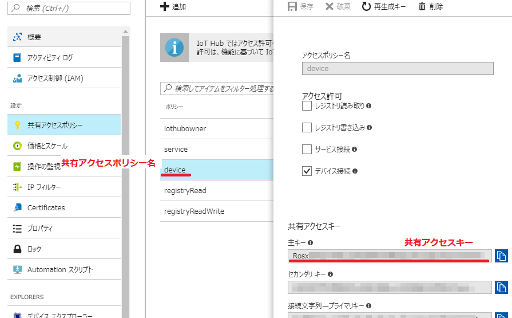Click info icon next to 主キー label
The height and width of the screenshot is (318, 512).
[310, 243]
